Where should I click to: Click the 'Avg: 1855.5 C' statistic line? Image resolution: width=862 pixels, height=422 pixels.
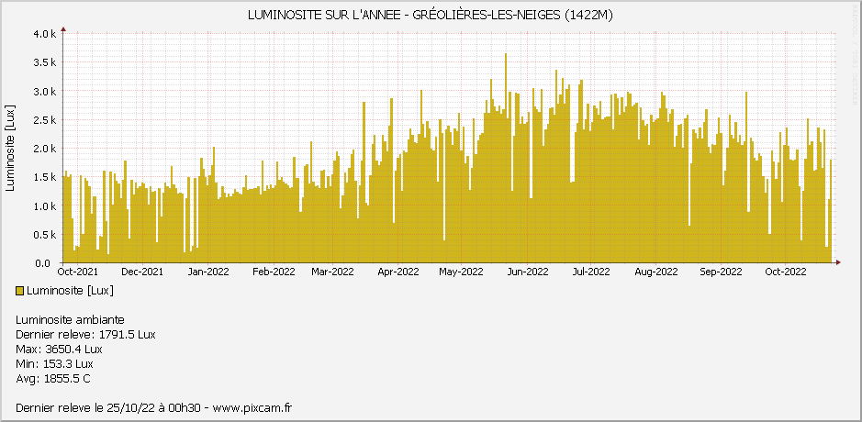(53, 379)
